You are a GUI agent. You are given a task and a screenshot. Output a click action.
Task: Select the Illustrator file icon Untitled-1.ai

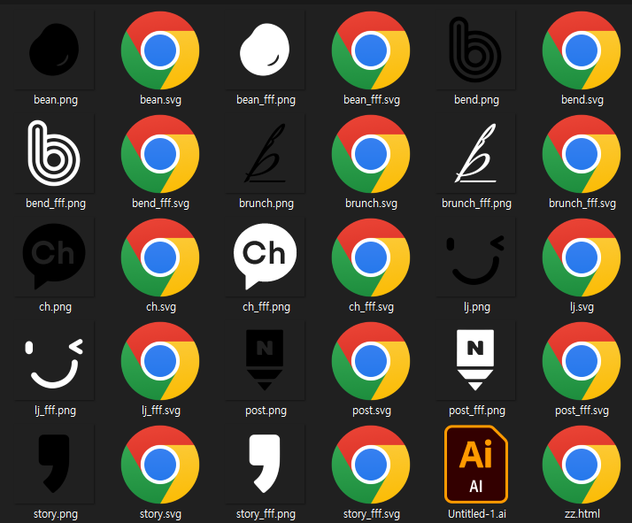pyautogui.click(x=475, y=465)
